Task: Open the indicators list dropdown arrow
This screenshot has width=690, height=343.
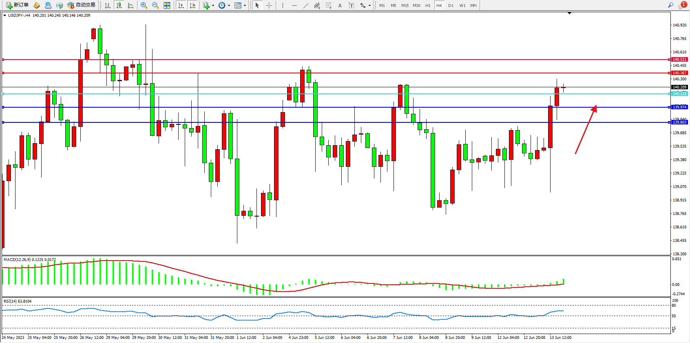Action: click(x=213, y=6)
